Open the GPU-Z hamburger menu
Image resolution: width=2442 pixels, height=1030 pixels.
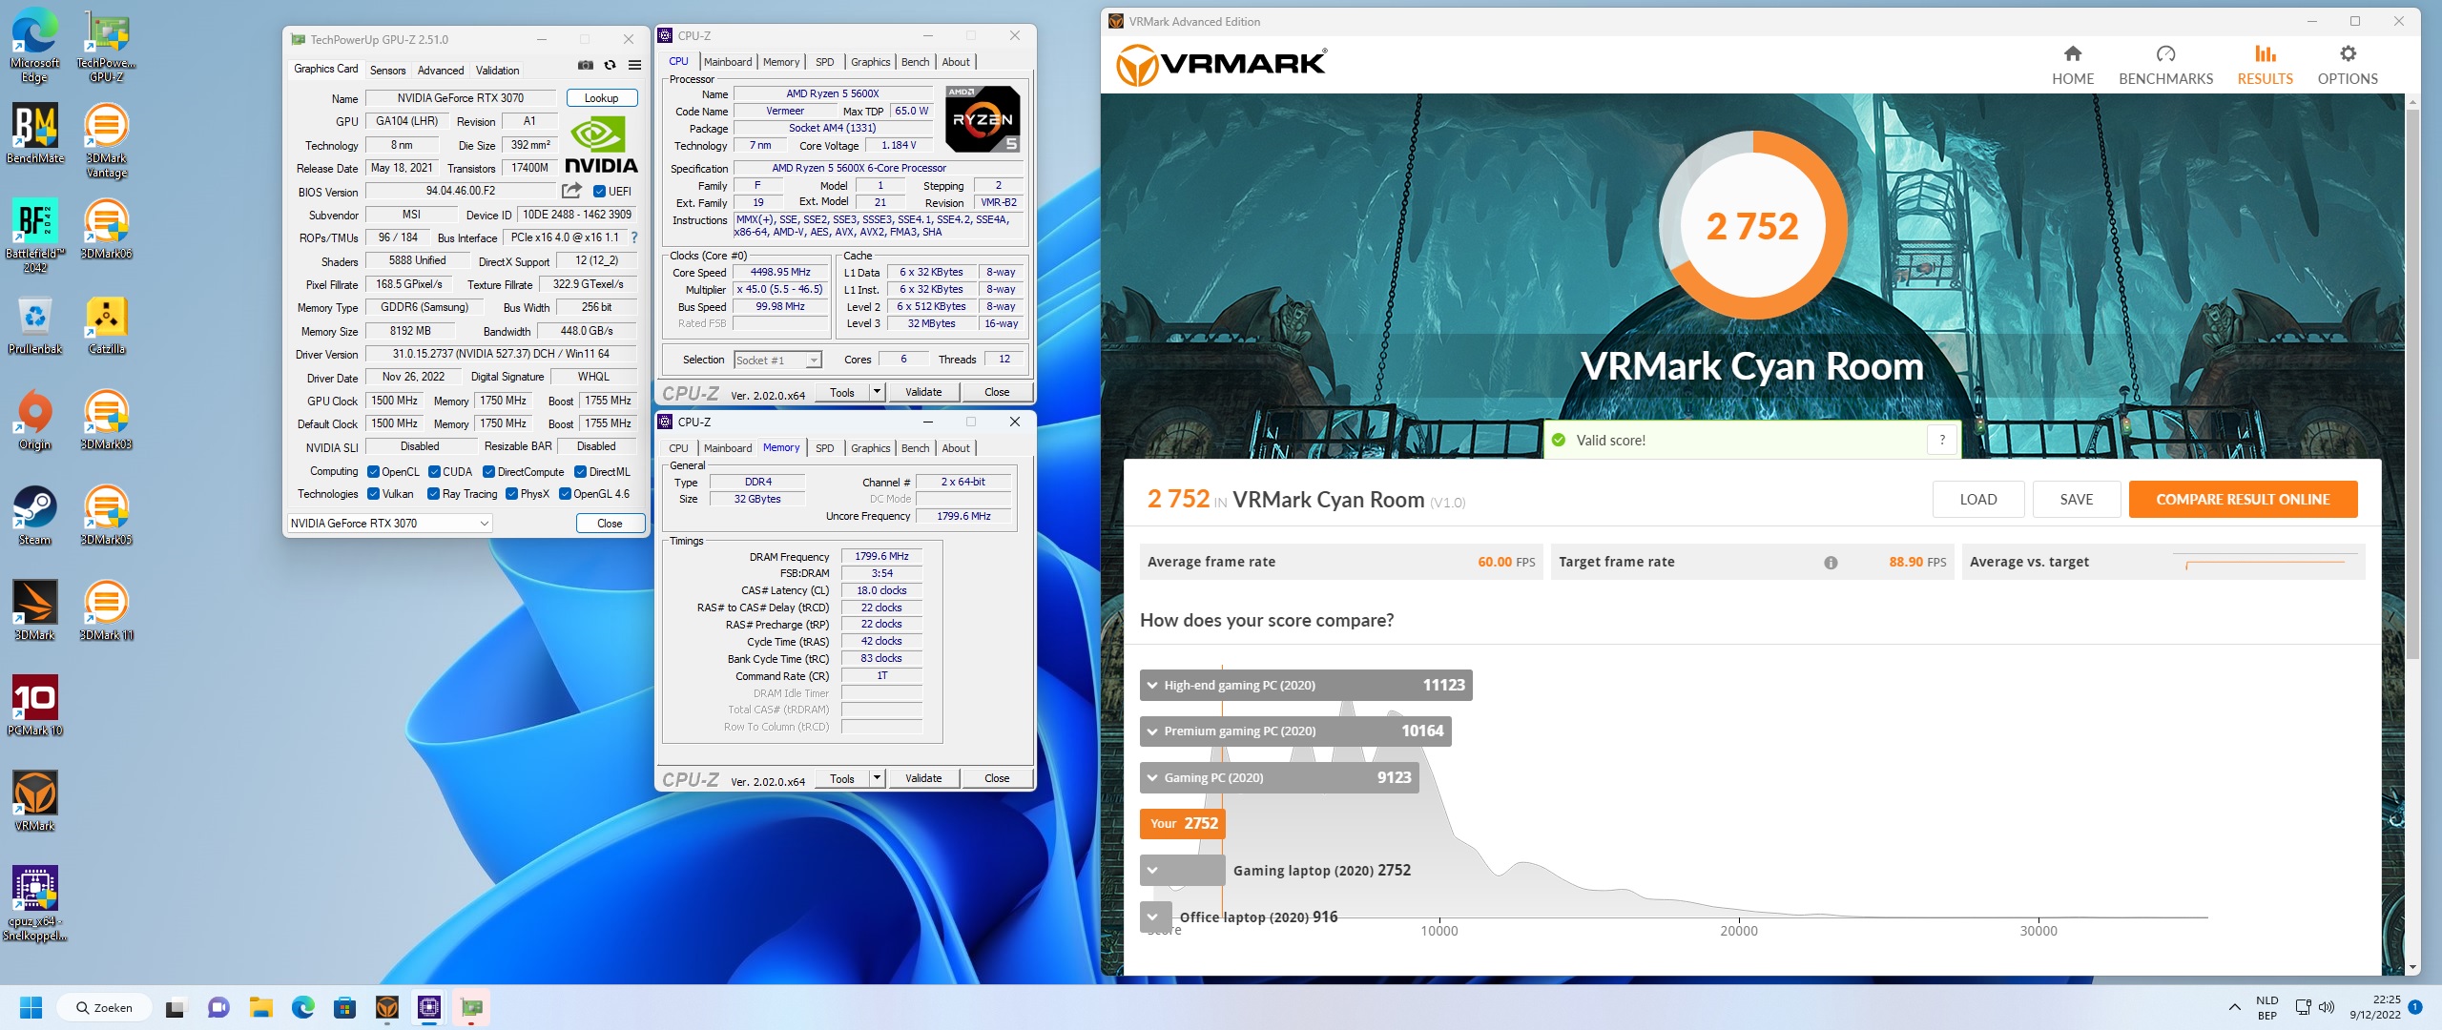tap(635, 65)
